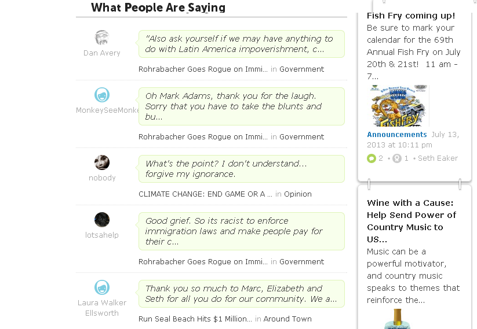Open the Fish Fry poster thumbnail
This screenshot has height=329, width=477.
pos(398,106)
